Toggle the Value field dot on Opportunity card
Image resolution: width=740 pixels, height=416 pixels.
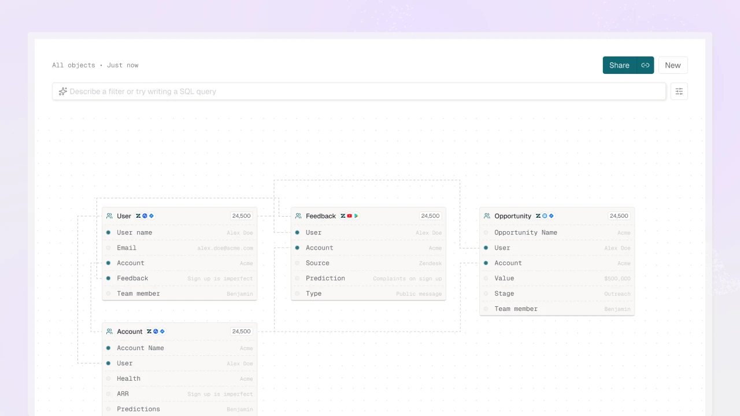point(486,278)
